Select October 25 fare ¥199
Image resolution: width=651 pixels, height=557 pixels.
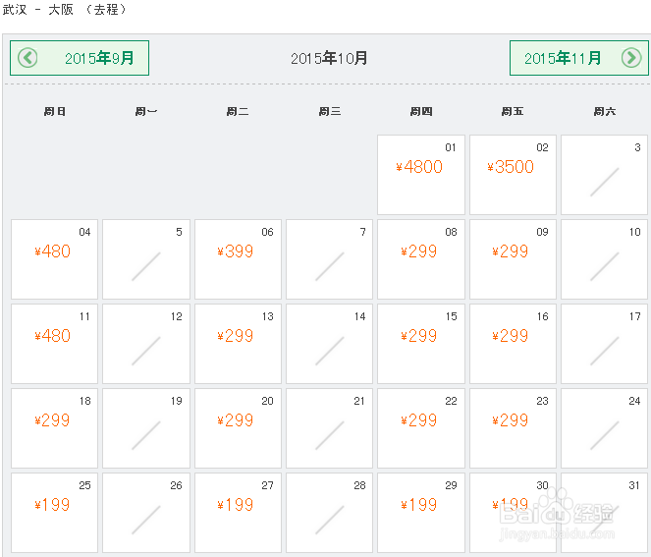(54, 513)
